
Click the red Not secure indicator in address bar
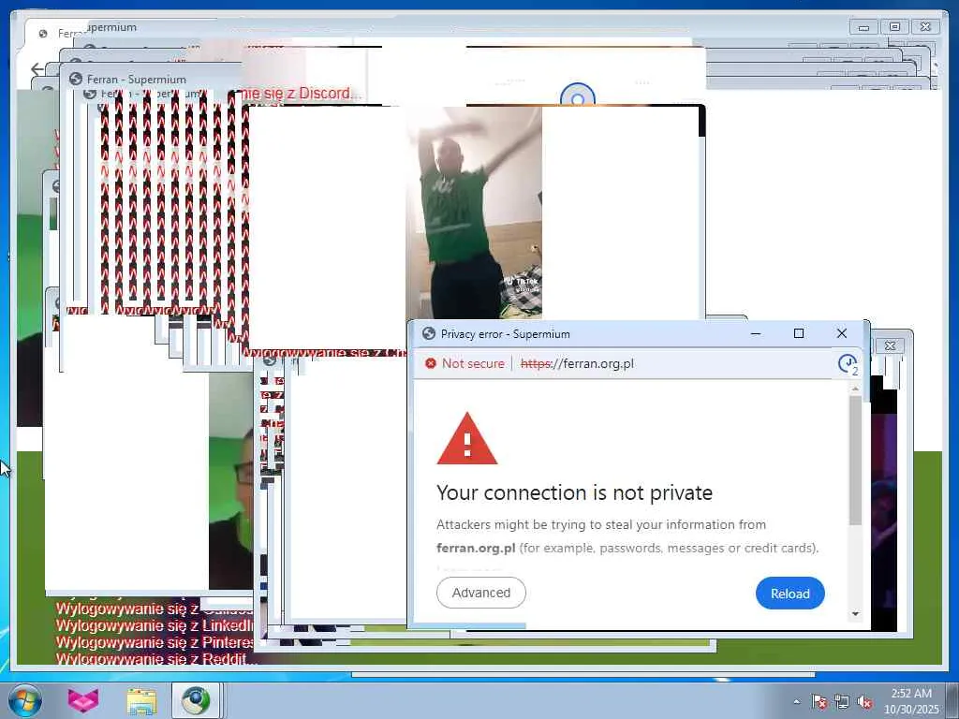tap(465, 363)
